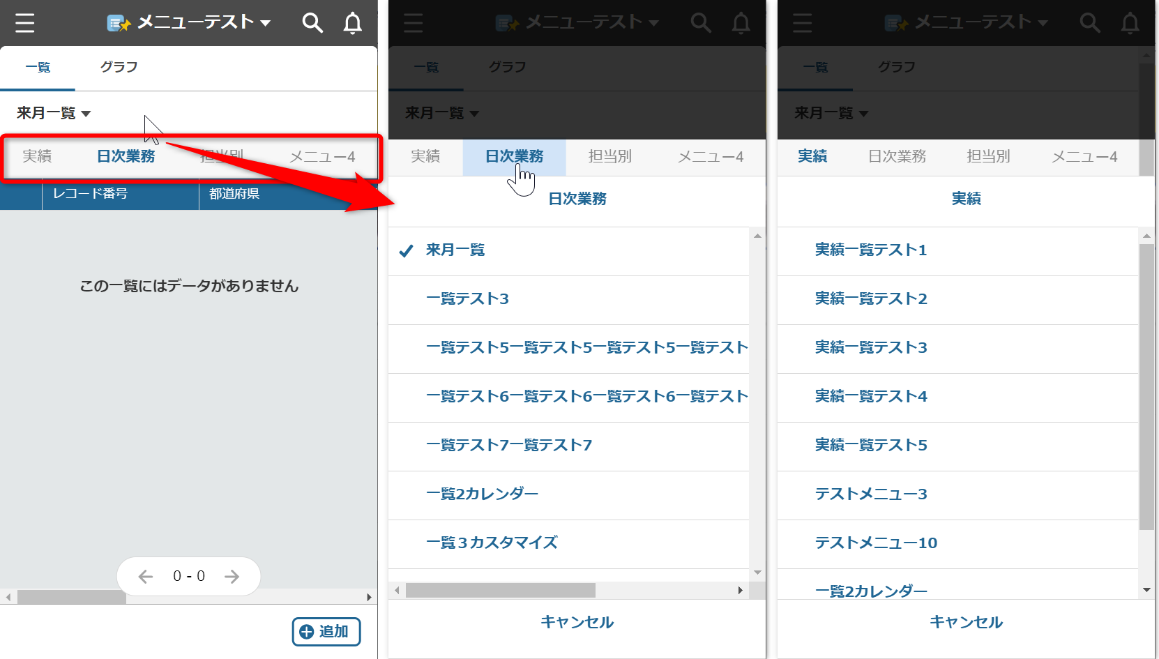Open the 来月一覧 view selector above red-boxed tabs
Screen dimensions: 1159x659
pyautogui.click(x=54, y=113)
